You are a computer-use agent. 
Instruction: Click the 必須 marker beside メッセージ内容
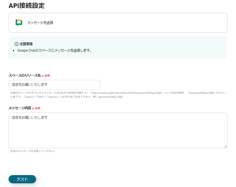[36, 108]
